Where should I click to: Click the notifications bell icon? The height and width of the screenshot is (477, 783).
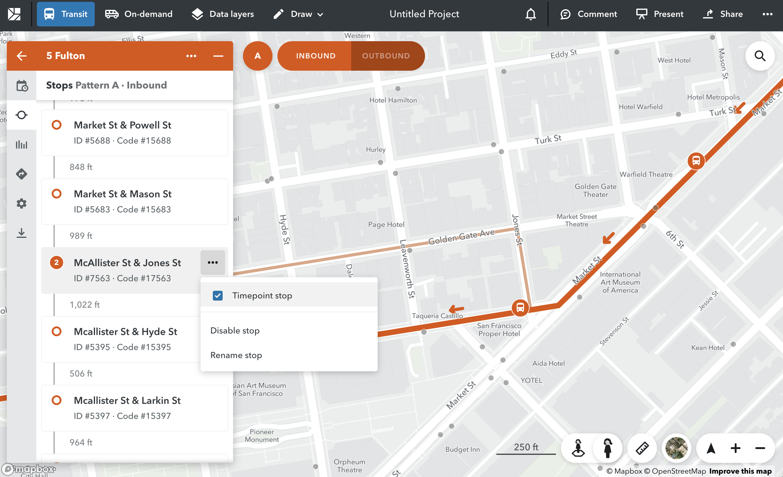pos(531,14)
